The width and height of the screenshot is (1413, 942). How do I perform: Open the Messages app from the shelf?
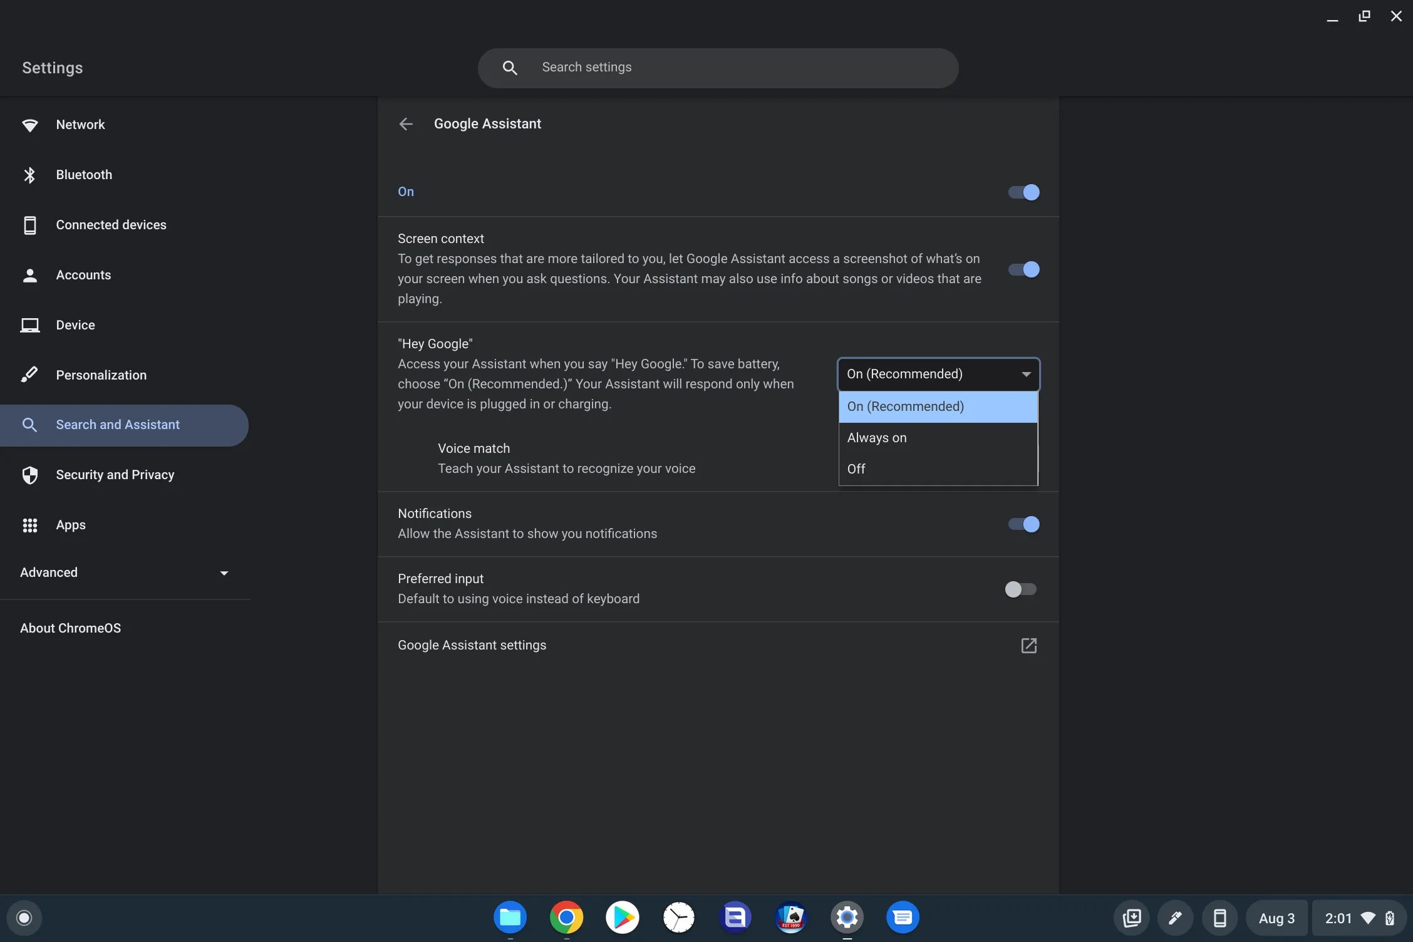[x=903, y=918]
